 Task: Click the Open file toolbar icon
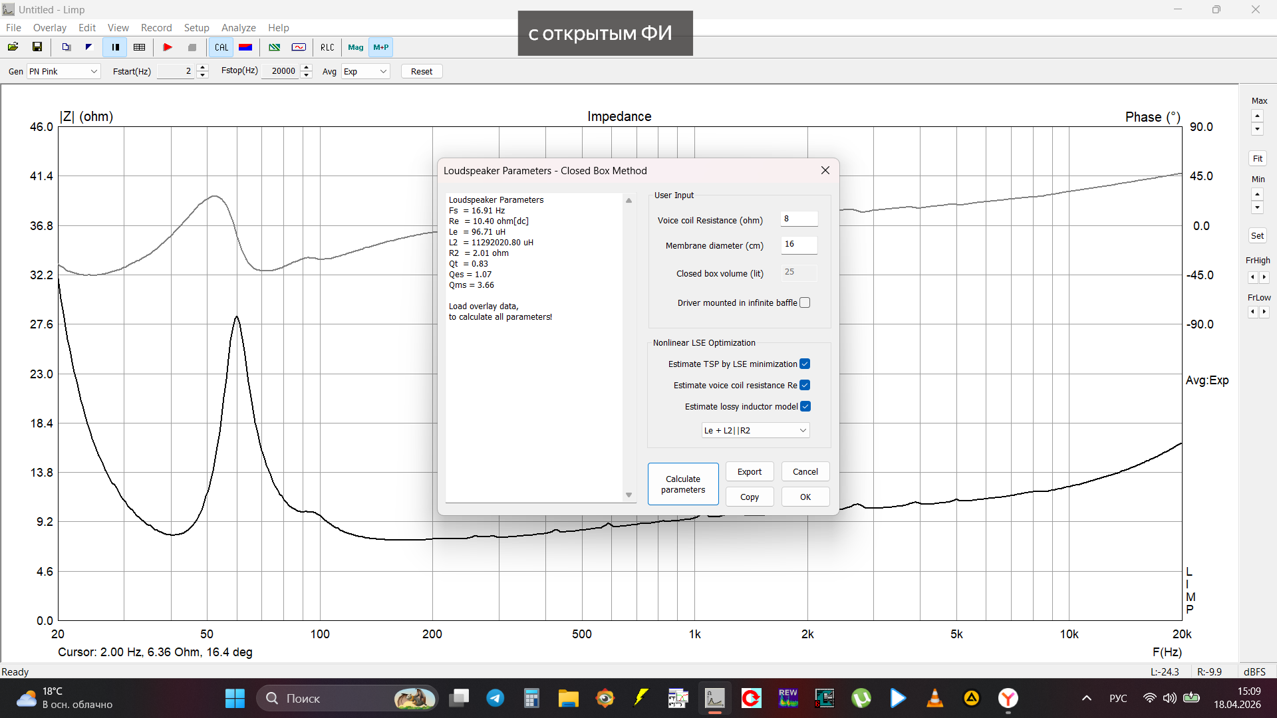pyautogui.click(x=13, y=47)
